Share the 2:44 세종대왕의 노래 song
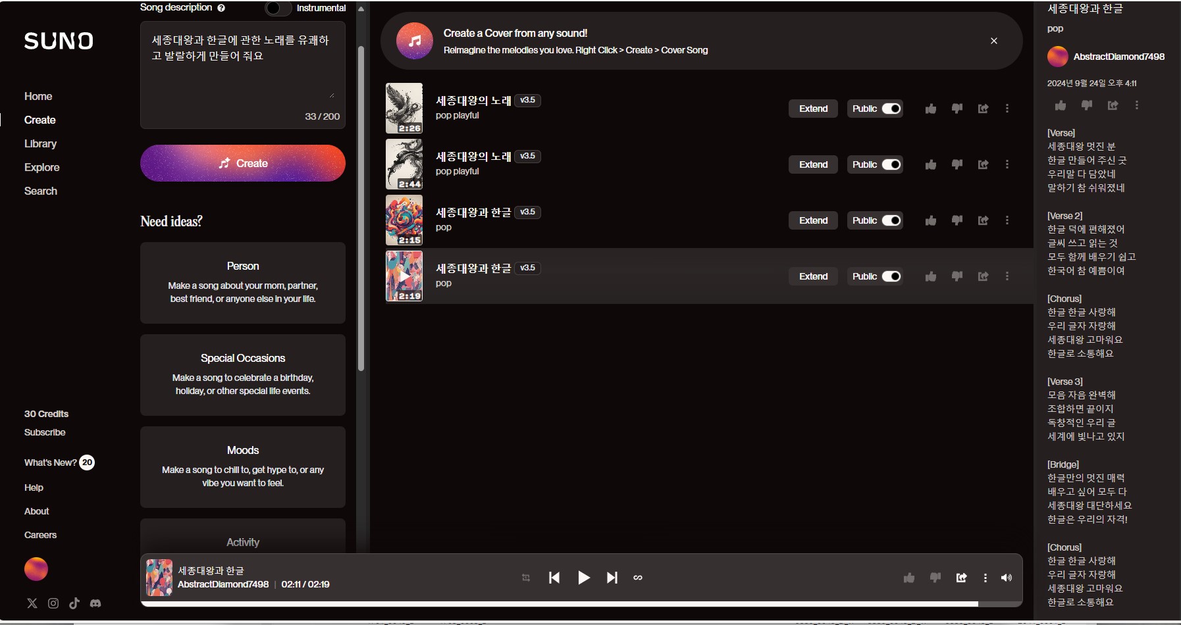The height and width of the screenshot is (625, 1181). (x=983, y=164)
